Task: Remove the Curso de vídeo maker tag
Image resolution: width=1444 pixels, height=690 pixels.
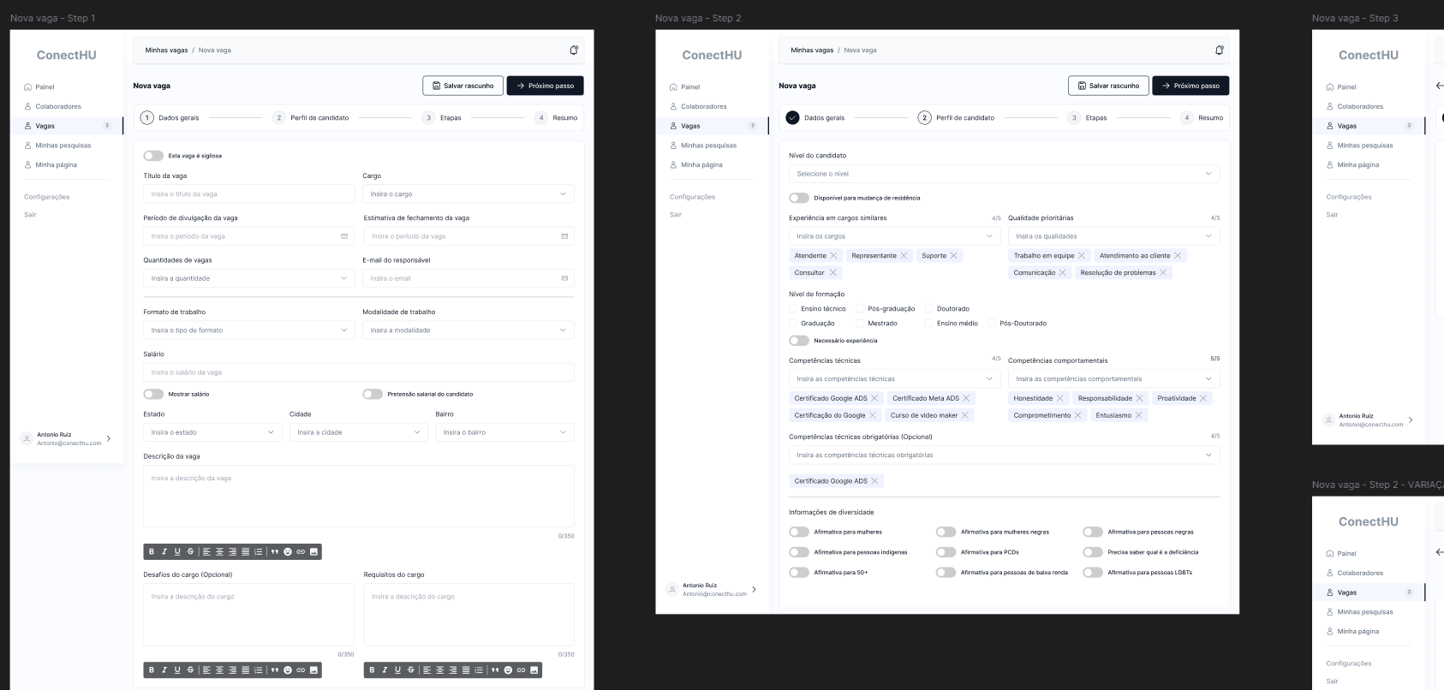Action: click(x=965, y=415)
